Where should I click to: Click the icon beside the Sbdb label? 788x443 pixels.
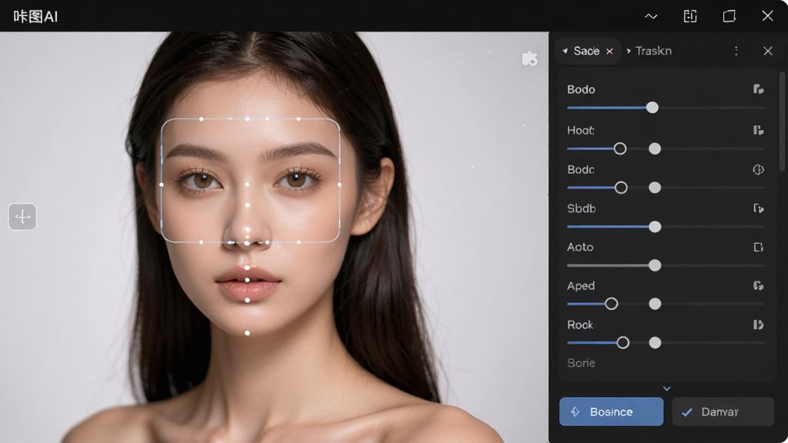(x=758, y=208)
